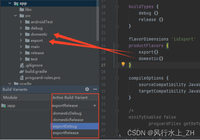The image size is (200, 140).
Task: Click productFlavors keyword on line 24
Action: (x=146, y=46)
